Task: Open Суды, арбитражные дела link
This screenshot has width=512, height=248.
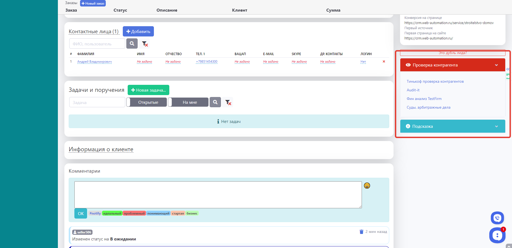Action: (x=428, y=107)
